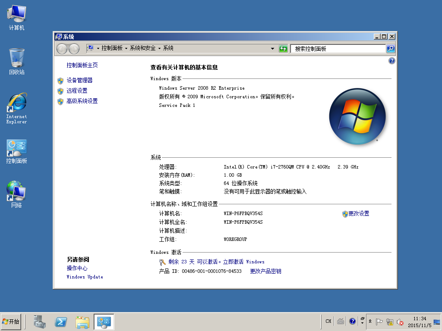Open the 控制面板 desktop shortcut
Viewport: 442px width, 331px height.
(17, 151)
